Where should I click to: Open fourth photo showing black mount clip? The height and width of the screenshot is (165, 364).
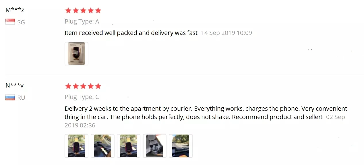[154, 146]
